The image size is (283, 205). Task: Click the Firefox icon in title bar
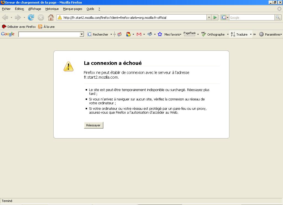click(2, 2)
